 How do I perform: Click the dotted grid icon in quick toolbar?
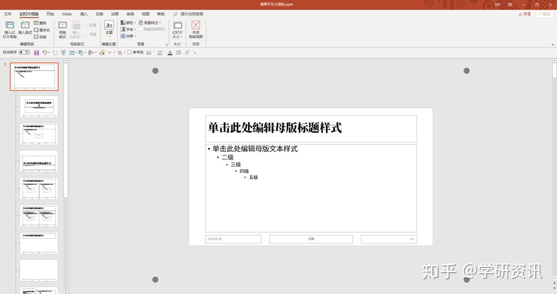pos(119,53)
